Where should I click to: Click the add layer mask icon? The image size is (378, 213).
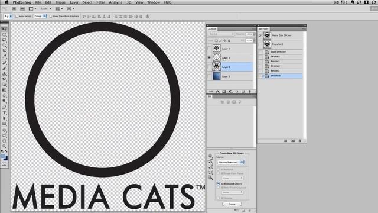coord(224,92)
